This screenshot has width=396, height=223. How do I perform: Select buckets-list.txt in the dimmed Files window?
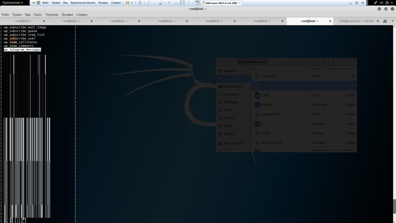304,142
